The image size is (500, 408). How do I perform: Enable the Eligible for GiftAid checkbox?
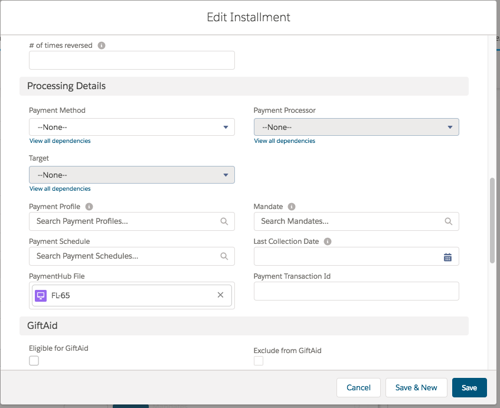[x=34, y=361]
